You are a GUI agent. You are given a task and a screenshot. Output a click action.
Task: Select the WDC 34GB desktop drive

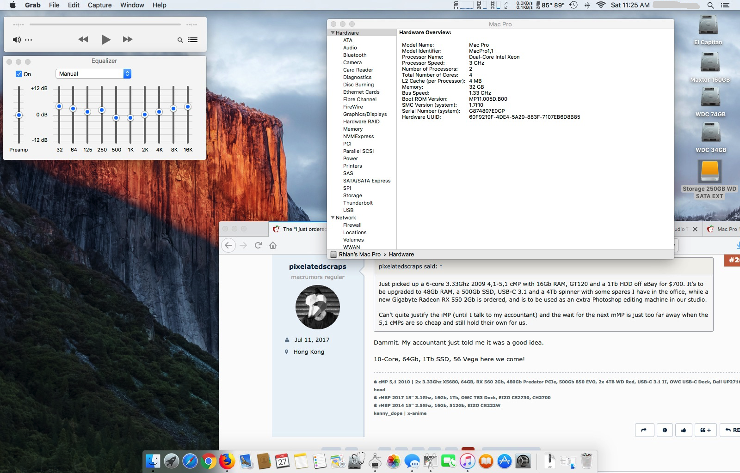(x=711, y=138)
